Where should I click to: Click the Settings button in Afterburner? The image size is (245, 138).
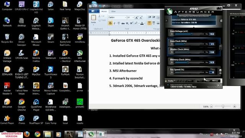coord(215,81)
